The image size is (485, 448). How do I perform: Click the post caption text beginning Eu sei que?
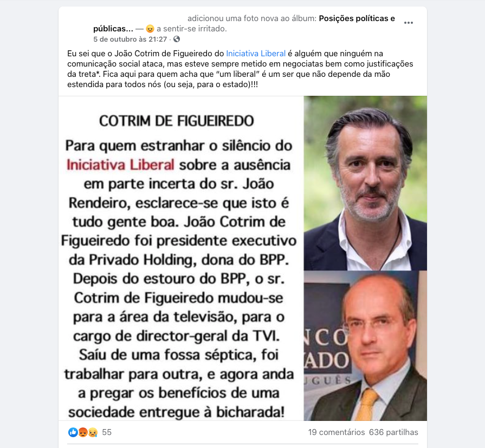point(241,69)
